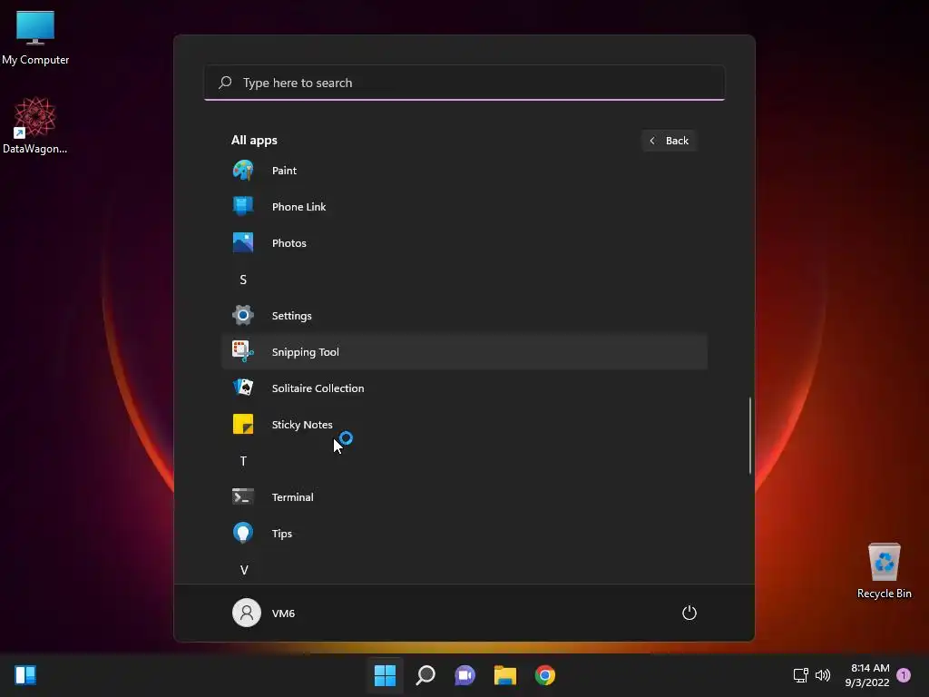929x697 pixels.
Task: Open File Explorer from the taskbar
Action: 505,675
